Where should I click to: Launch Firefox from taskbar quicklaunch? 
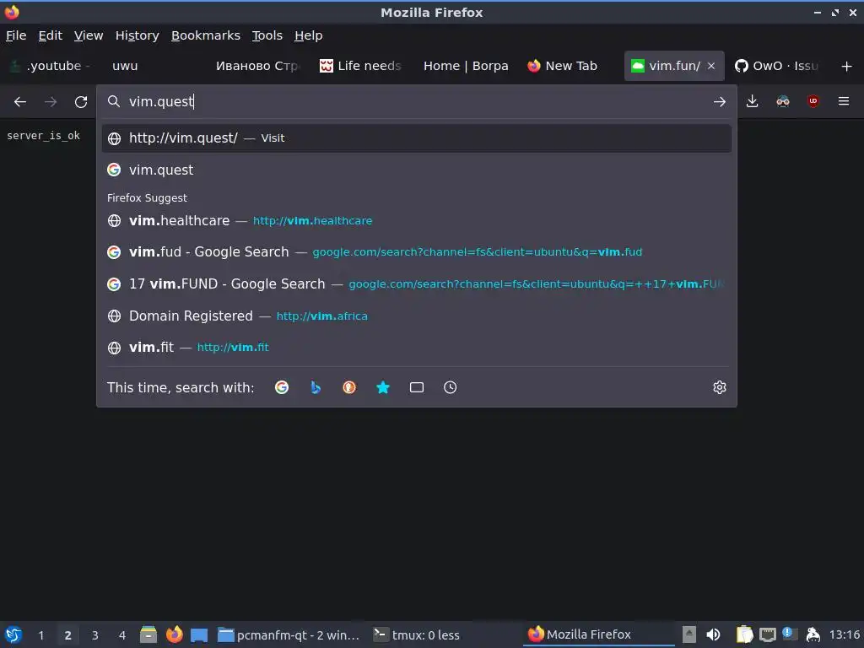(174, 634)
